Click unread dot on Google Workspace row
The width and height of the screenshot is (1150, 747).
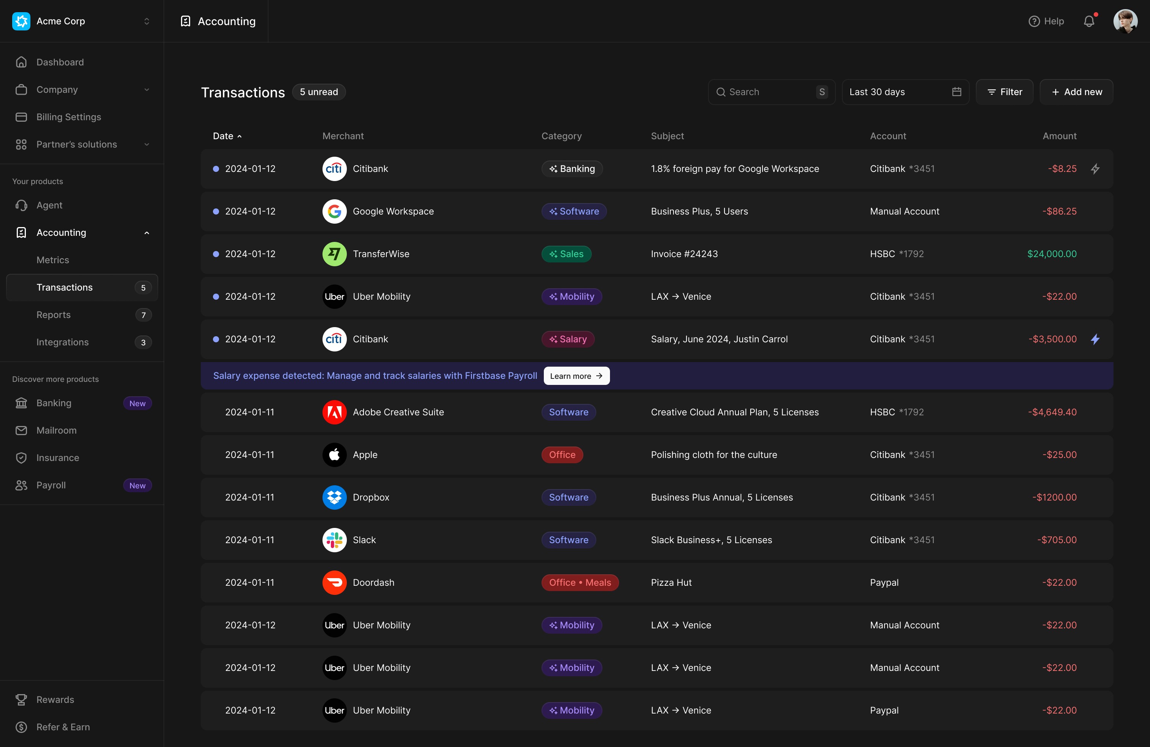(216, 211)
